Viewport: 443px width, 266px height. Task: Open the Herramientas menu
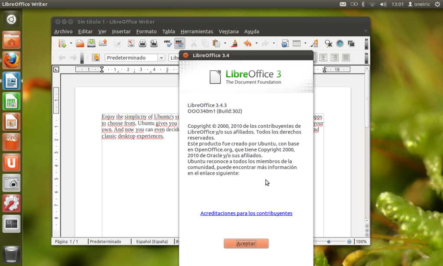coord(197,31)
